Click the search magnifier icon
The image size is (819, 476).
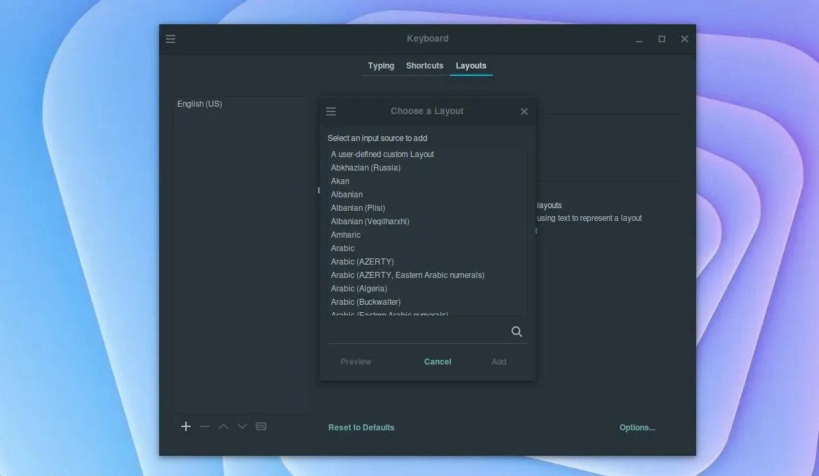516,331
